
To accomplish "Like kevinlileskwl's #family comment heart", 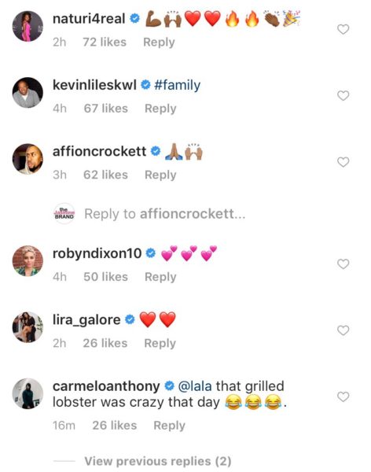I will coord(343,96).
